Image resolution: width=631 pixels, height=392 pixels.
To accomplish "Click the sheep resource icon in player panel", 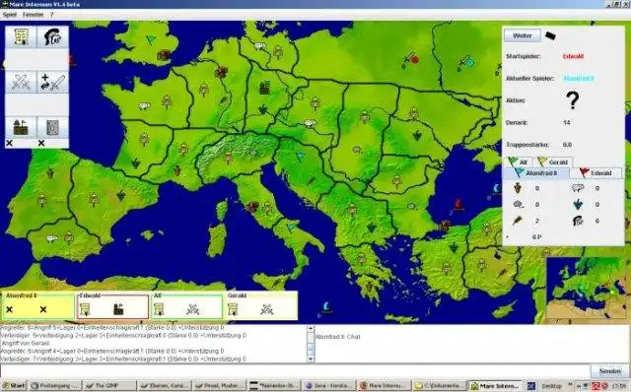I will point(578,188).
